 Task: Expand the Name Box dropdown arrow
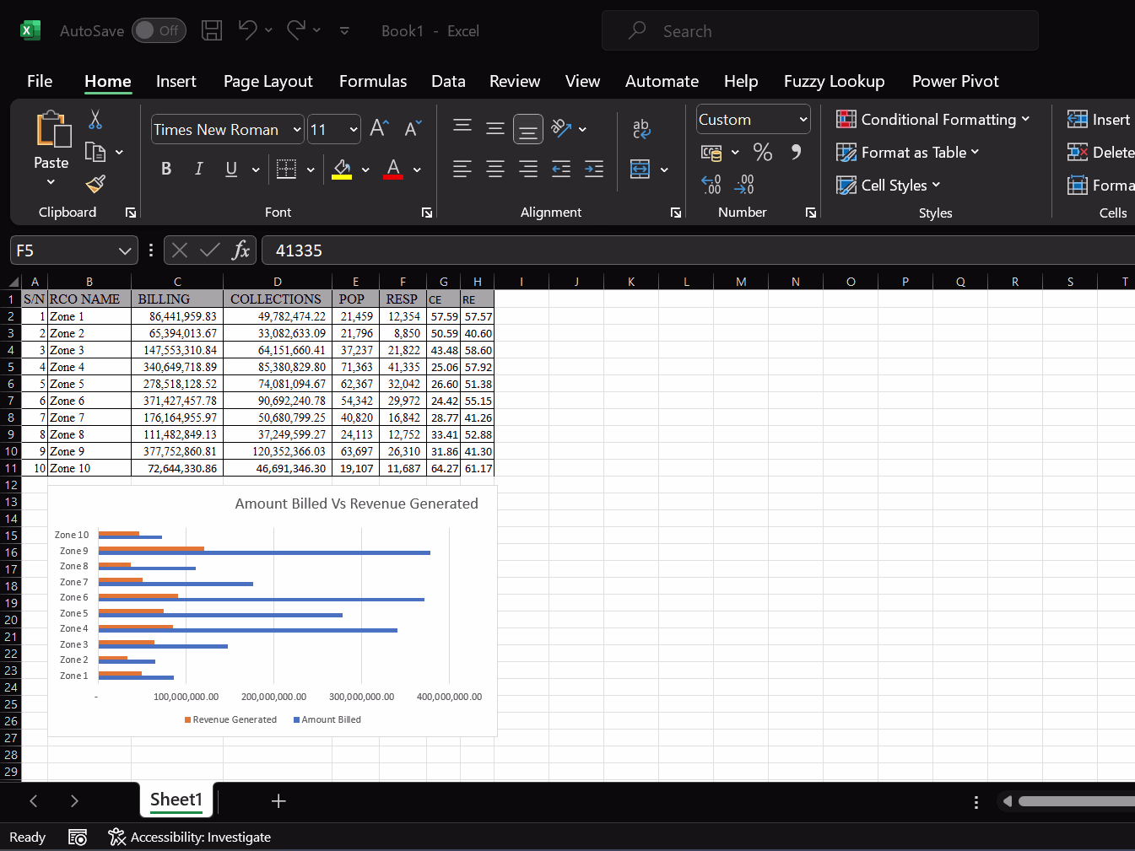tap(125, 250)
